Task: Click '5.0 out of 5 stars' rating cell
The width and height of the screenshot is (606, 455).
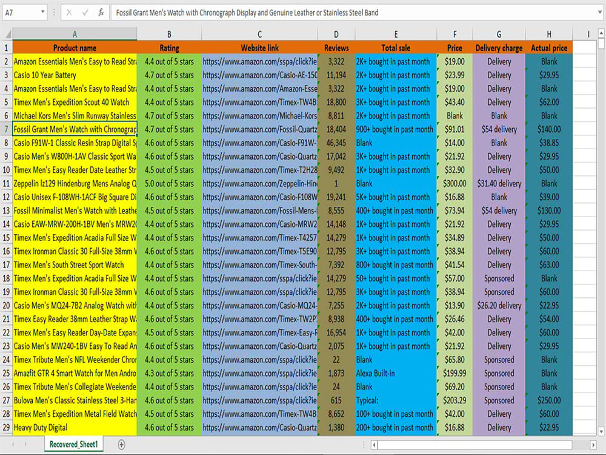Action: (169, 183)
